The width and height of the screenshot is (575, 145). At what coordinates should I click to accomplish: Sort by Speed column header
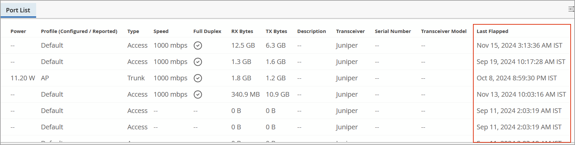161,31
